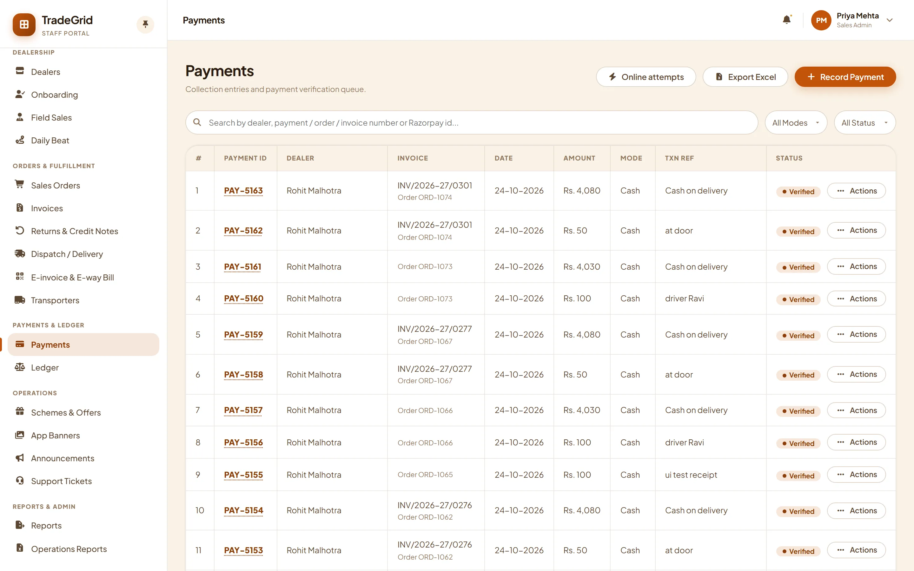Open the Ledger sidebar item
The image size is (914, 571).
[x=83, y=367]
